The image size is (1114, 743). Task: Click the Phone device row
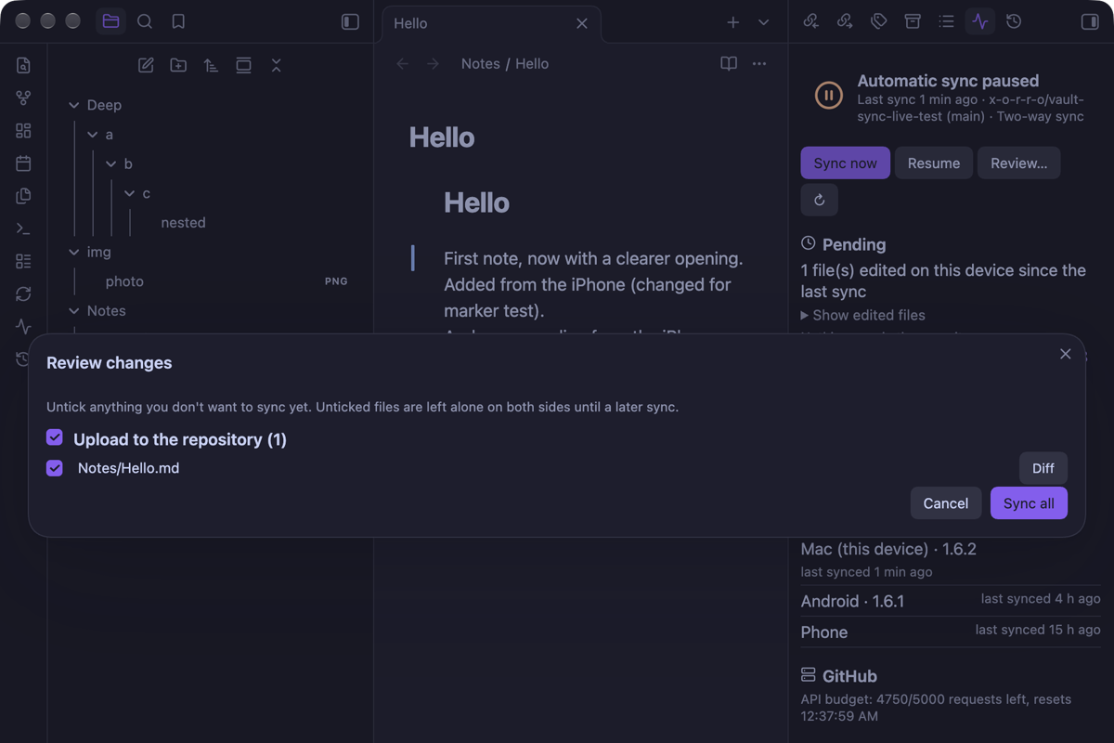(x=951, y=632)
